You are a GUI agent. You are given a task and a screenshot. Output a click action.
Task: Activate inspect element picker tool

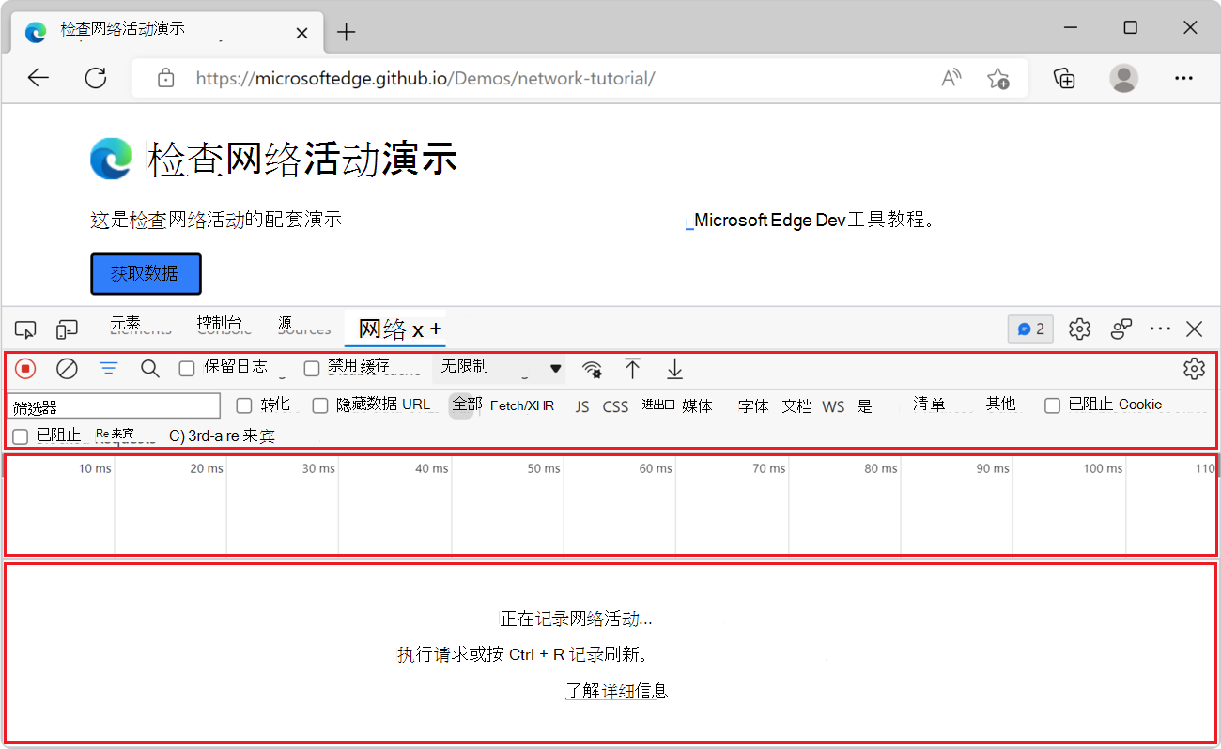point(25,329)
